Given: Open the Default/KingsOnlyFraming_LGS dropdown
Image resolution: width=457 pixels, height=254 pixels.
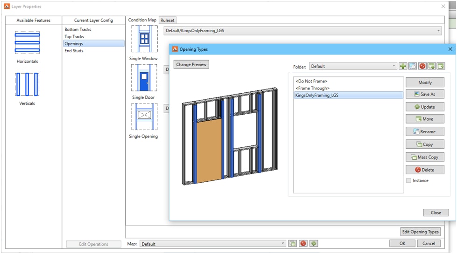Looking at the screenshot, I should pyautogui.click(x=302, y=31).
